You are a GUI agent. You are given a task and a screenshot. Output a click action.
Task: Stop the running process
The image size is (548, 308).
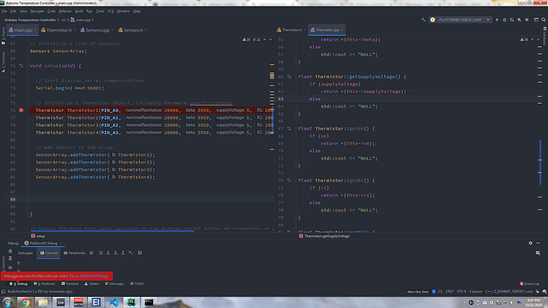[x=527, y=20]
